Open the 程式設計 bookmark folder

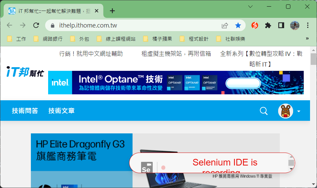[194, 39]
